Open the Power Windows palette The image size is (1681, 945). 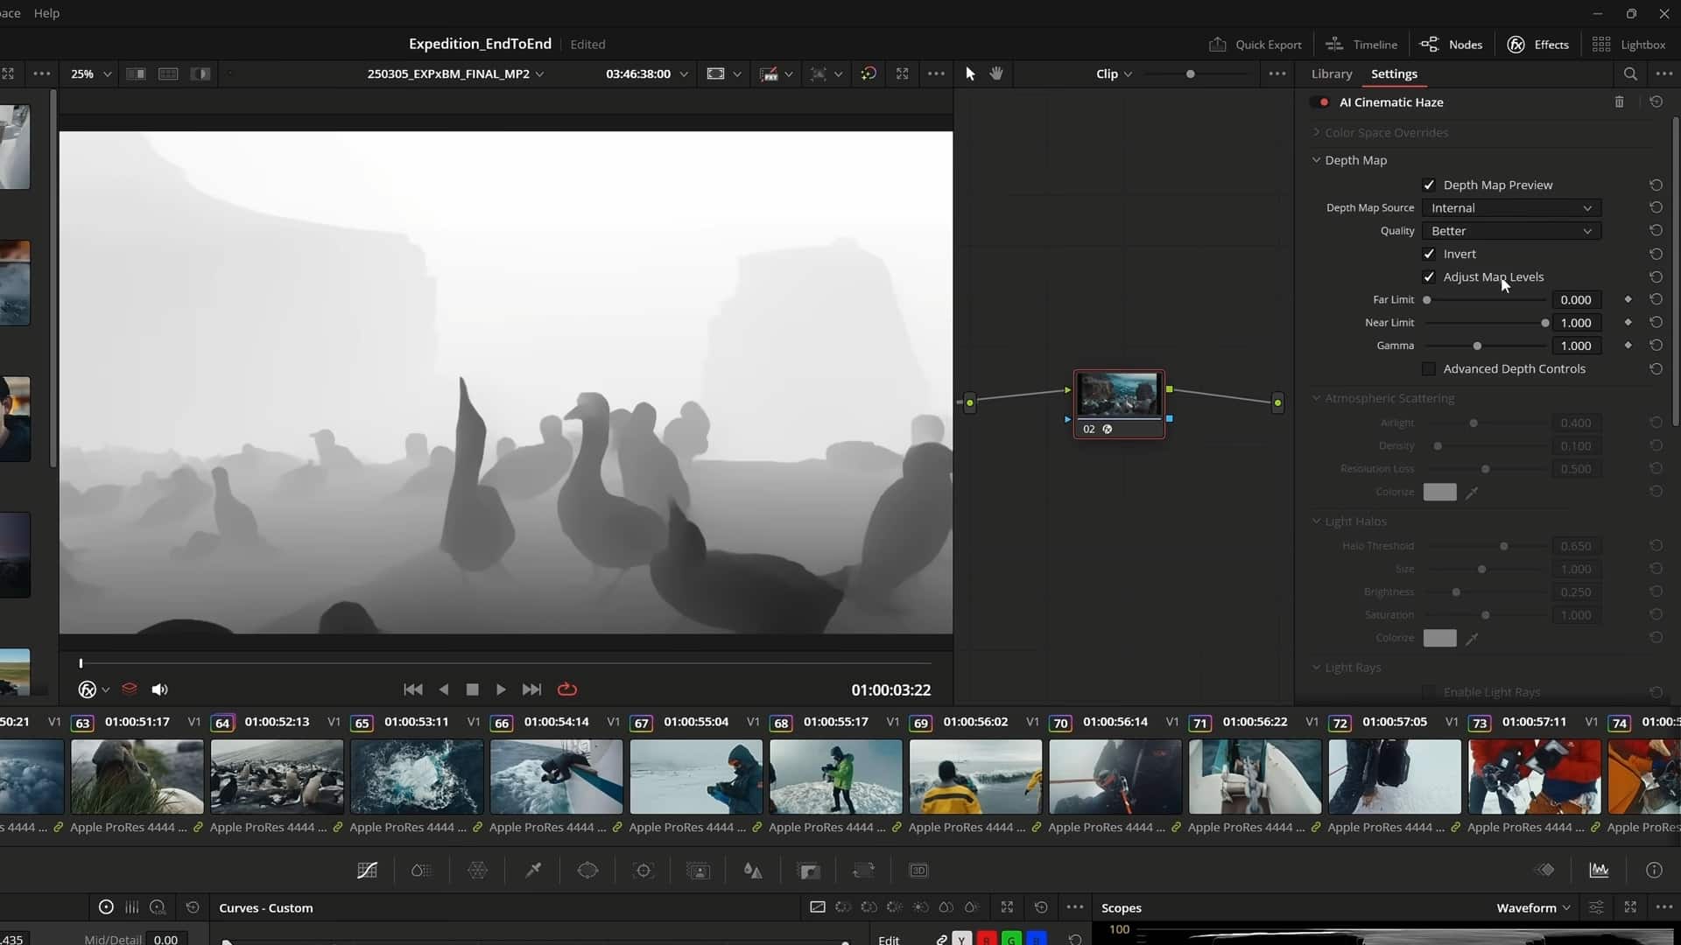587,870
